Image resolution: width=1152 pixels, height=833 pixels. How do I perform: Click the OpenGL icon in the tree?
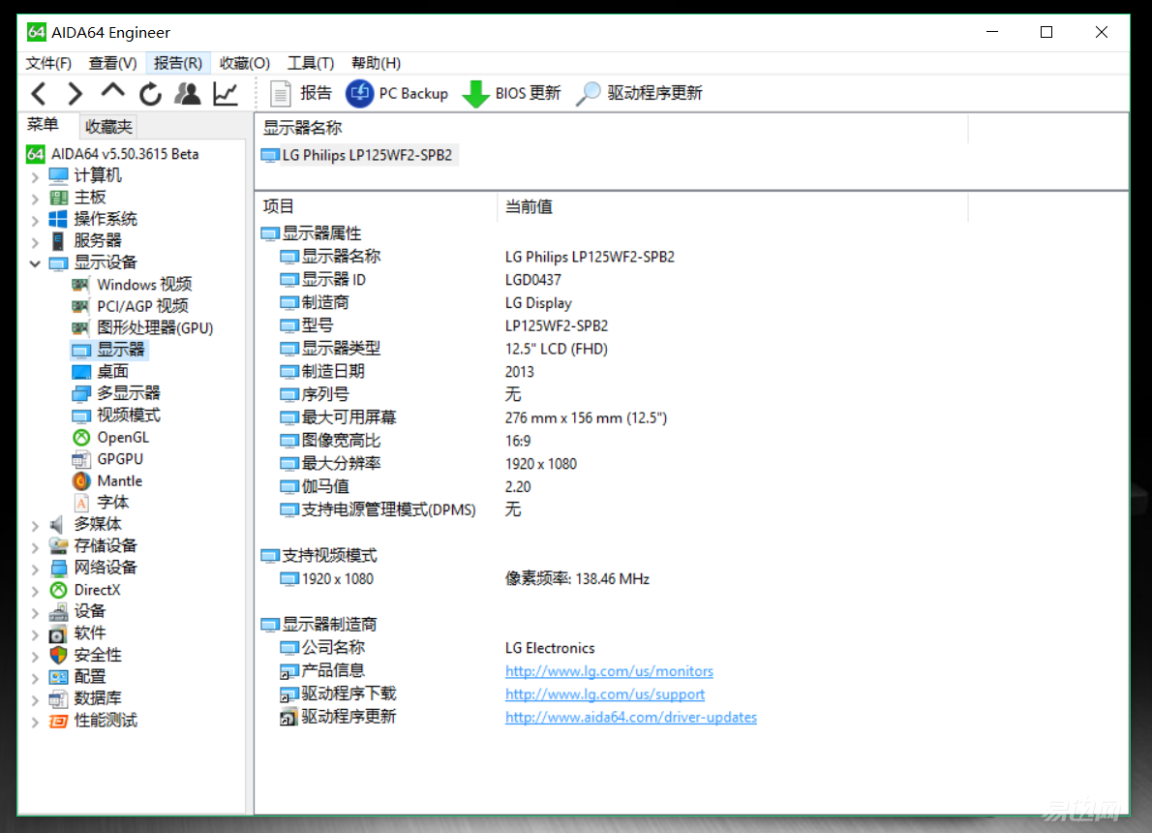[81, 438]
